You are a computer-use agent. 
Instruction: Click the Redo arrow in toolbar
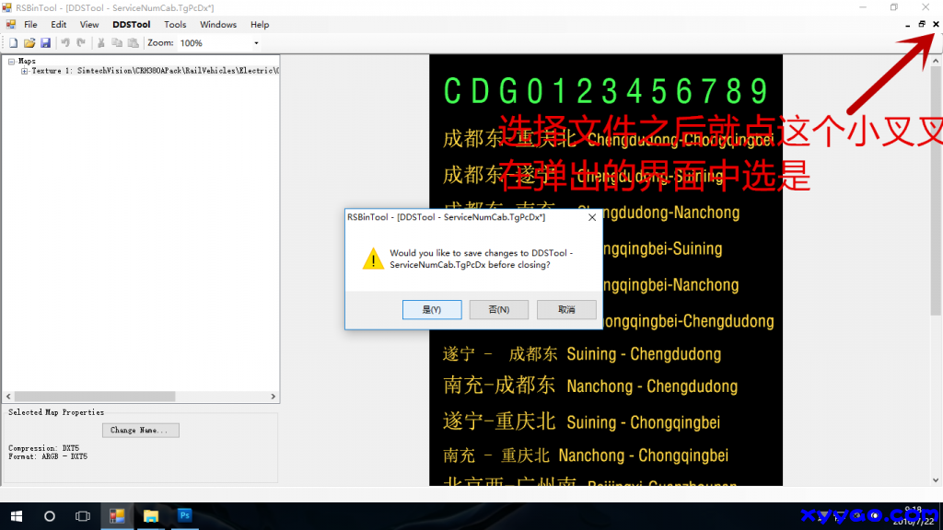[x=81, y=43]
